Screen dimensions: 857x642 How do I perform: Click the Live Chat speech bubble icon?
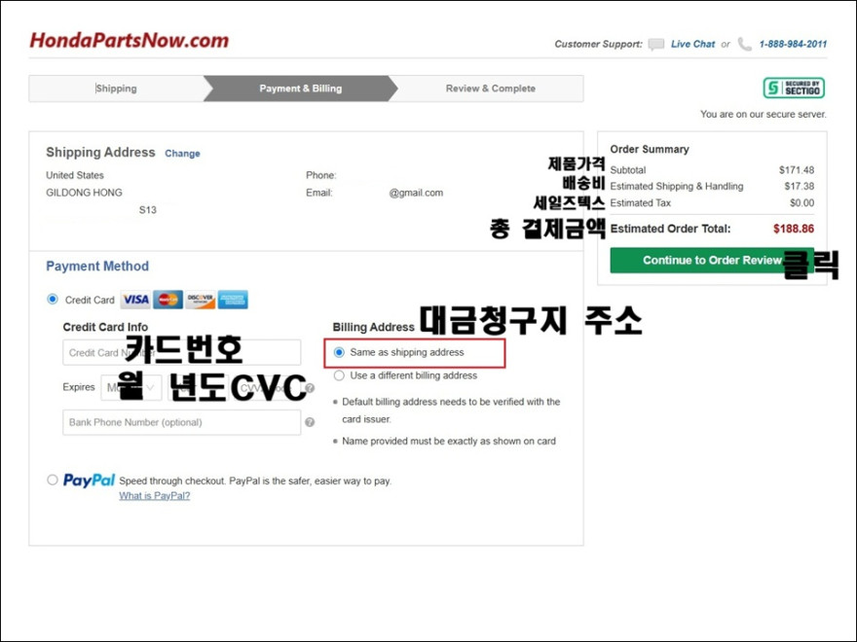[655, 44]
